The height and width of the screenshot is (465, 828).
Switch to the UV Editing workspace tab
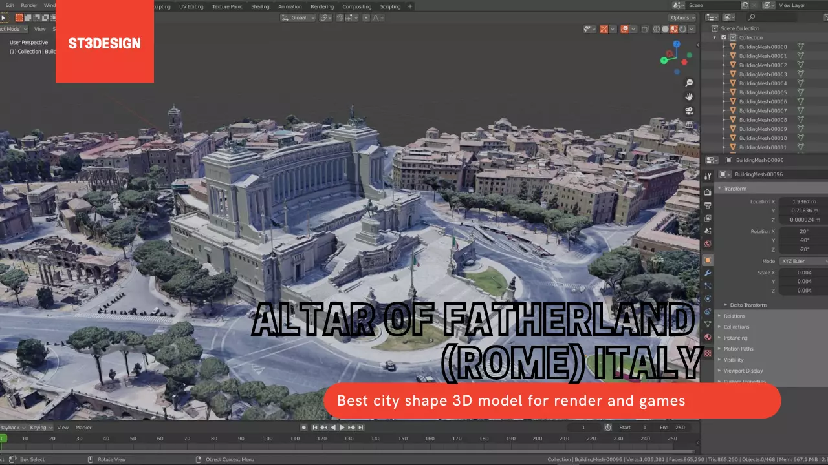coord(191,6)
